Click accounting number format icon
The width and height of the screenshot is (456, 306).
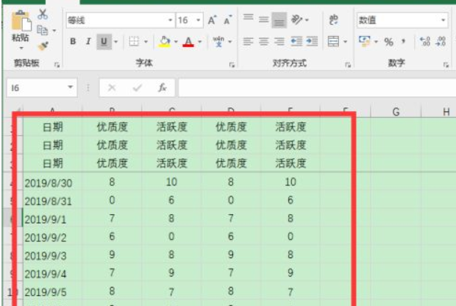[x=365, y=42]
